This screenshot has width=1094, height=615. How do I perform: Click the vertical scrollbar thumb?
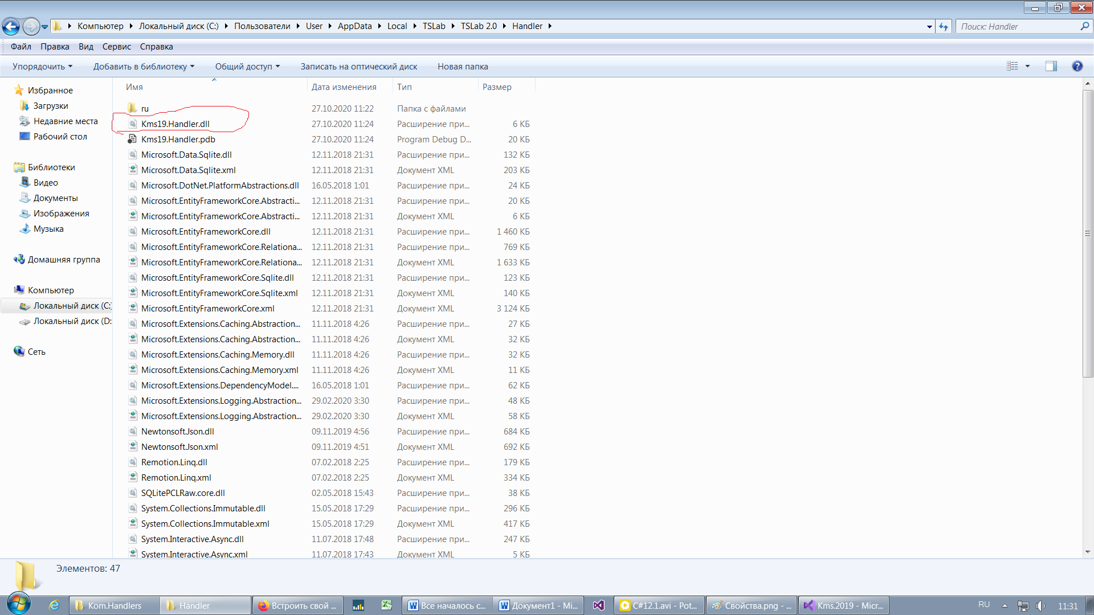[1088, 233]
